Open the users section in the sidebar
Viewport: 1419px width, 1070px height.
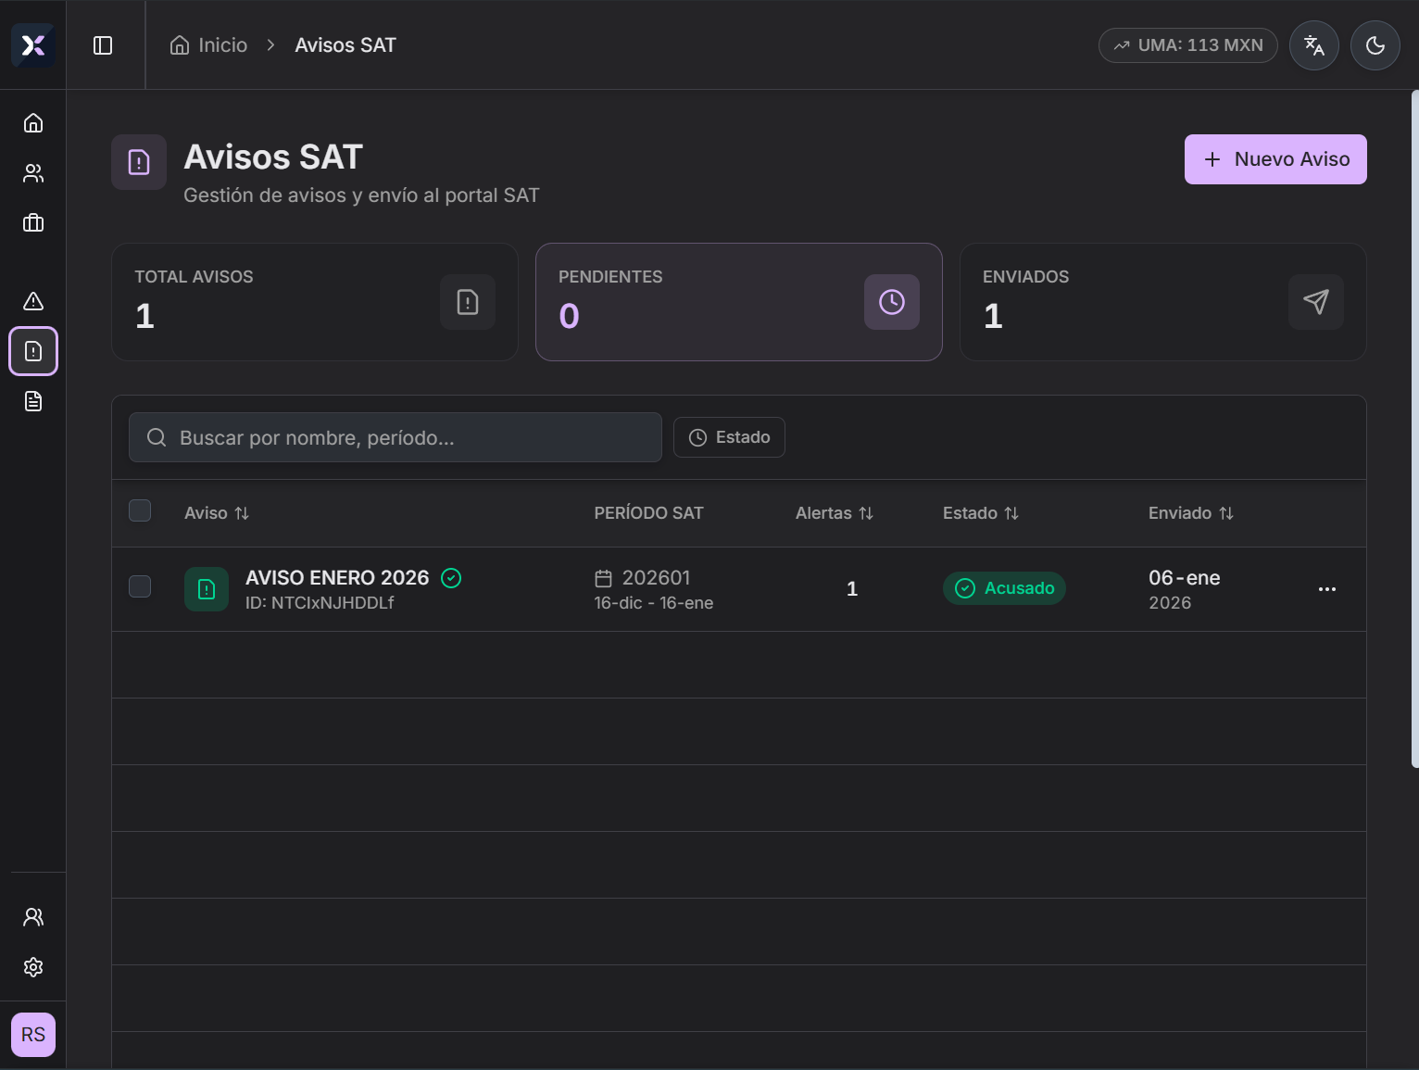33,173
